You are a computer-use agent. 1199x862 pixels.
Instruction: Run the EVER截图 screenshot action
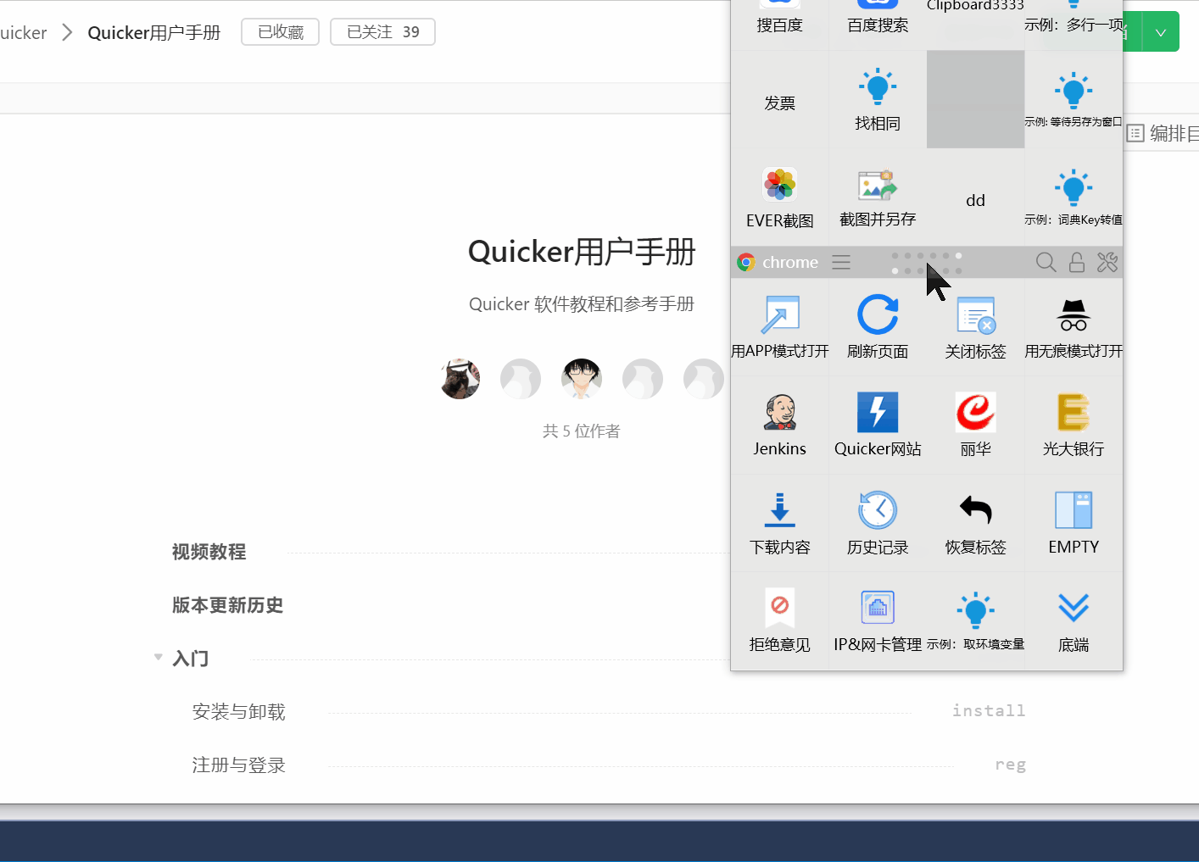(x=779, y=197)
